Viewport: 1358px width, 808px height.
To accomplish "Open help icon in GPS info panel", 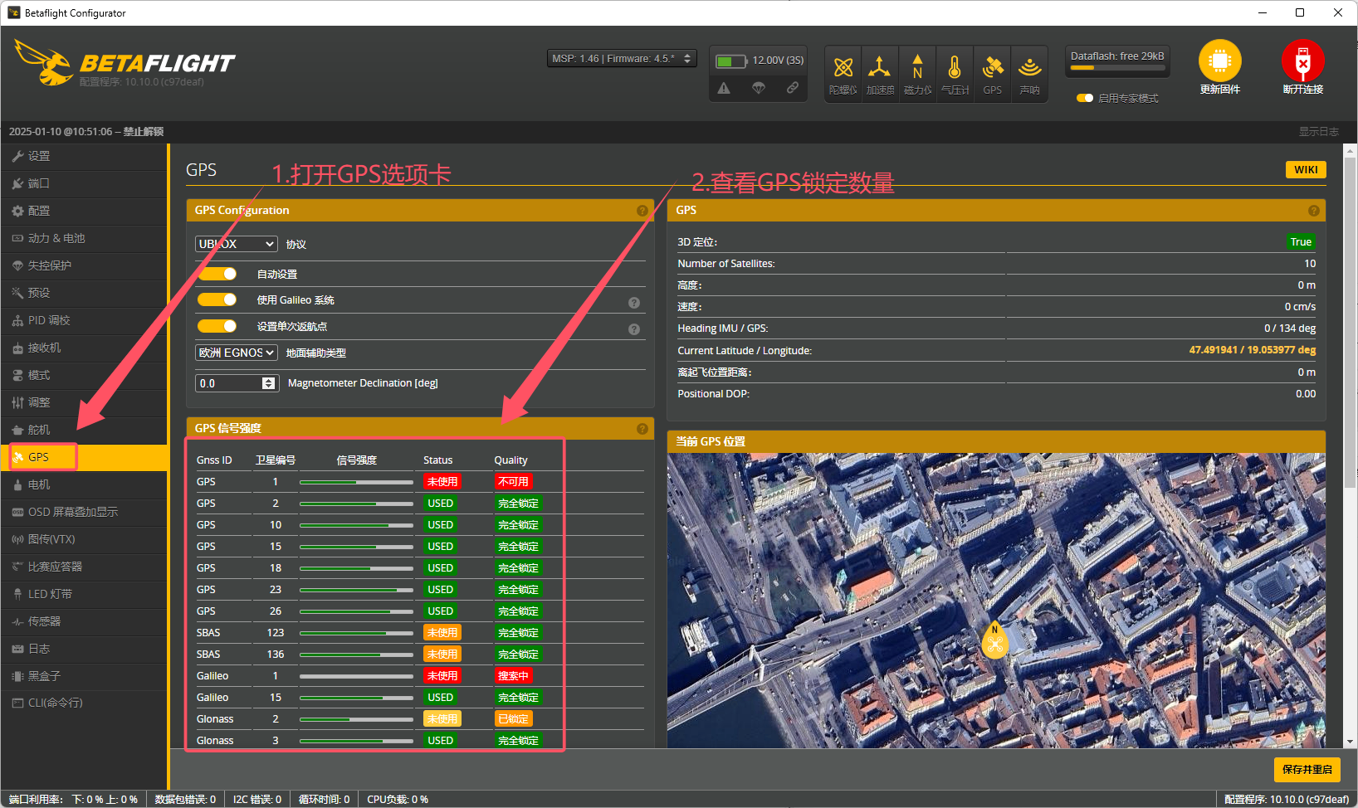I will (x=1313, y=211).
